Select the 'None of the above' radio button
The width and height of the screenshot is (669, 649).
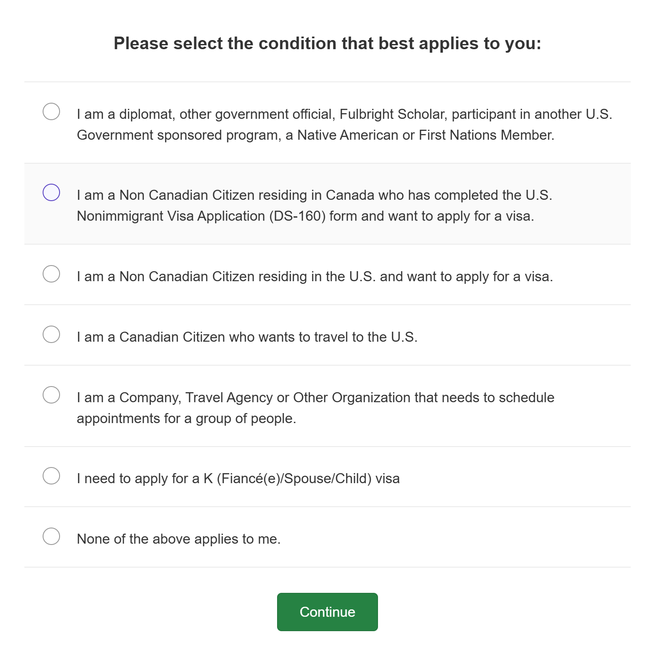coord(51,536)
